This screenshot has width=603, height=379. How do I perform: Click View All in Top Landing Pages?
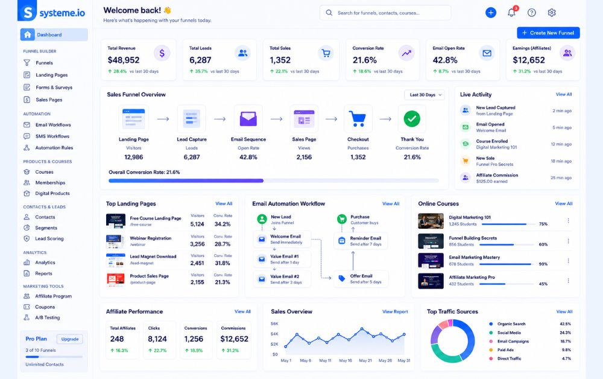coord(224,203)
